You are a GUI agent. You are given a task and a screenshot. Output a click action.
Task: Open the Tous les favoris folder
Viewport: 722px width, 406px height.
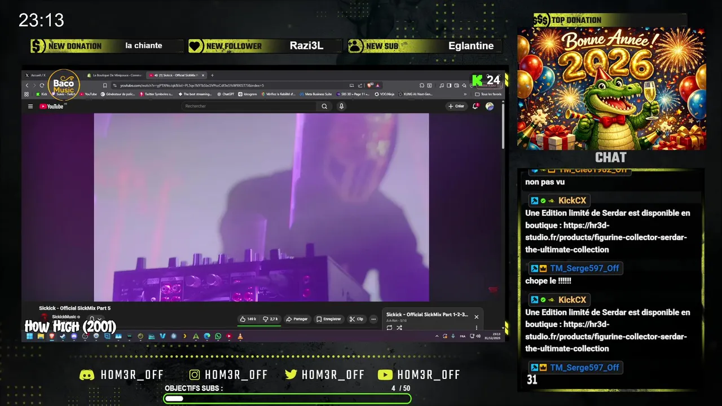click(487, 94)
